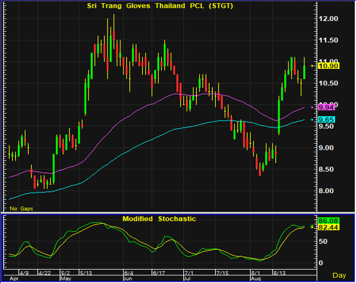Click the 0 level on stochastic axis
The width and height of the screenshot is (356, 283).
pyautogui.click(x=320, y=263)
